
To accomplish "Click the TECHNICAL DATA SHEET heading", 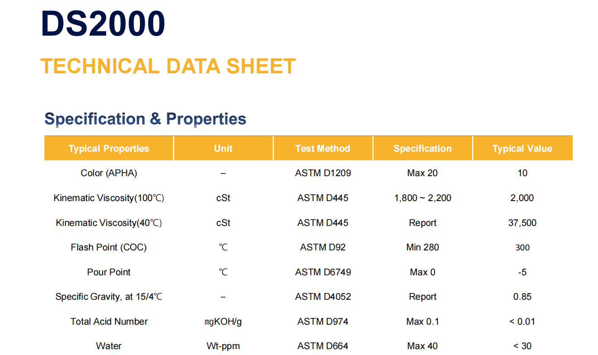I will click(x=168, y=66).
